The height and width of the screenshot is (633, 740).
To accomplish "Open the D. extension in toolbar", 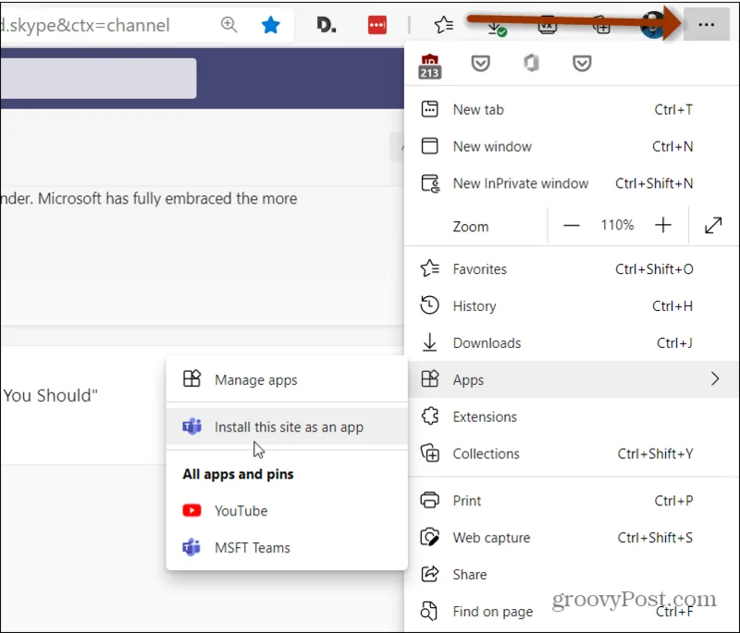I will click(x=327, y=25).
